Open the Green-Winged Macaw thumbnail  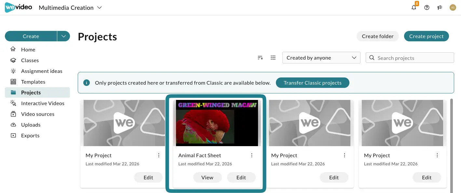pos(217,123)
